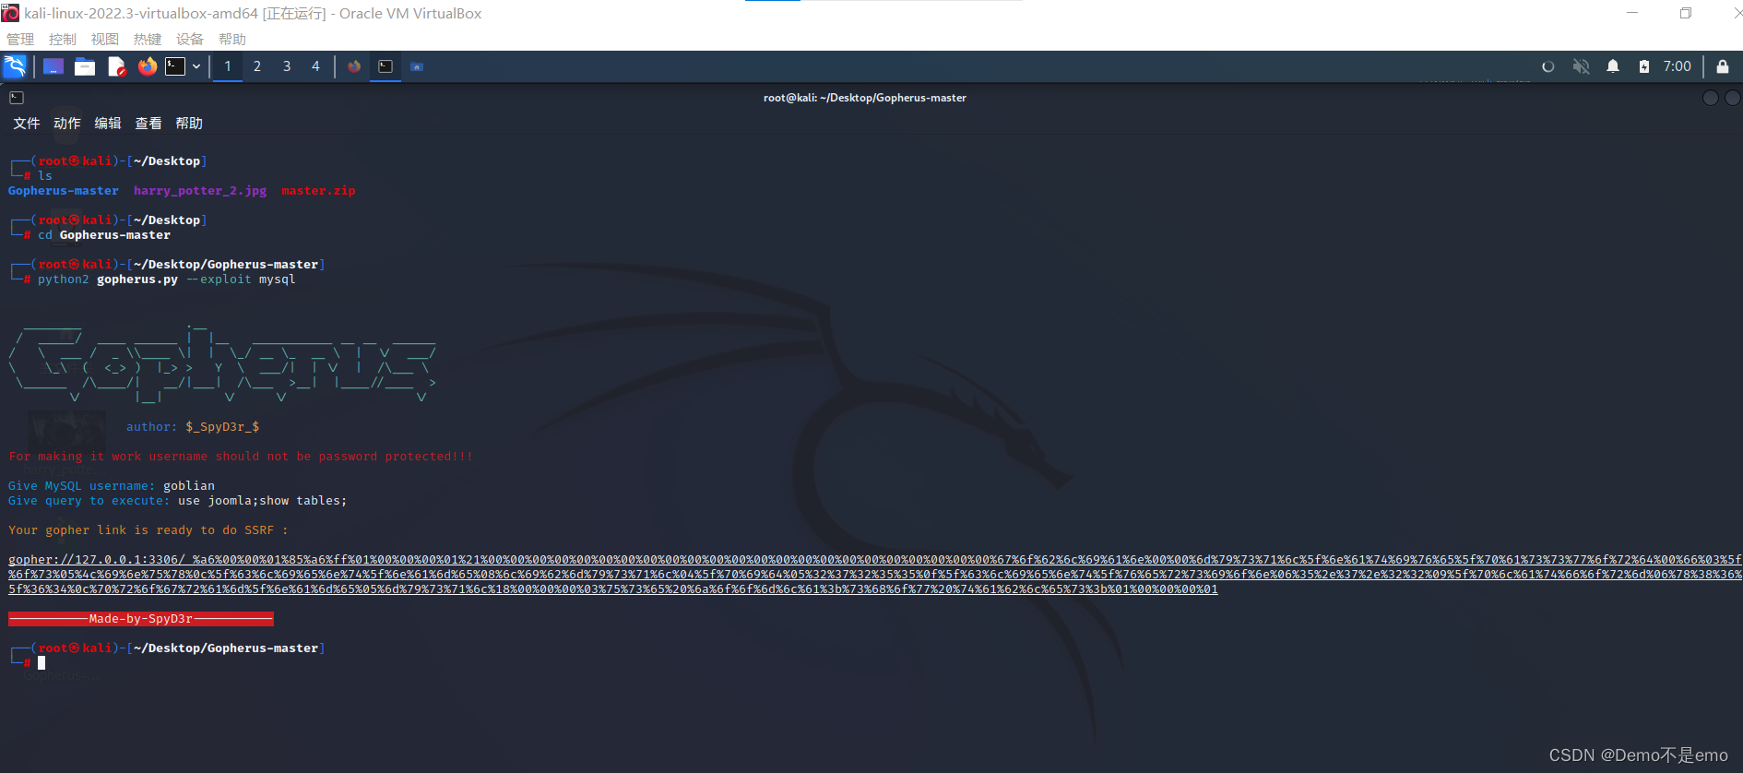Click the Made-by-SpyD3r red banner
The image size is (1743, 773).
point(141,619)
